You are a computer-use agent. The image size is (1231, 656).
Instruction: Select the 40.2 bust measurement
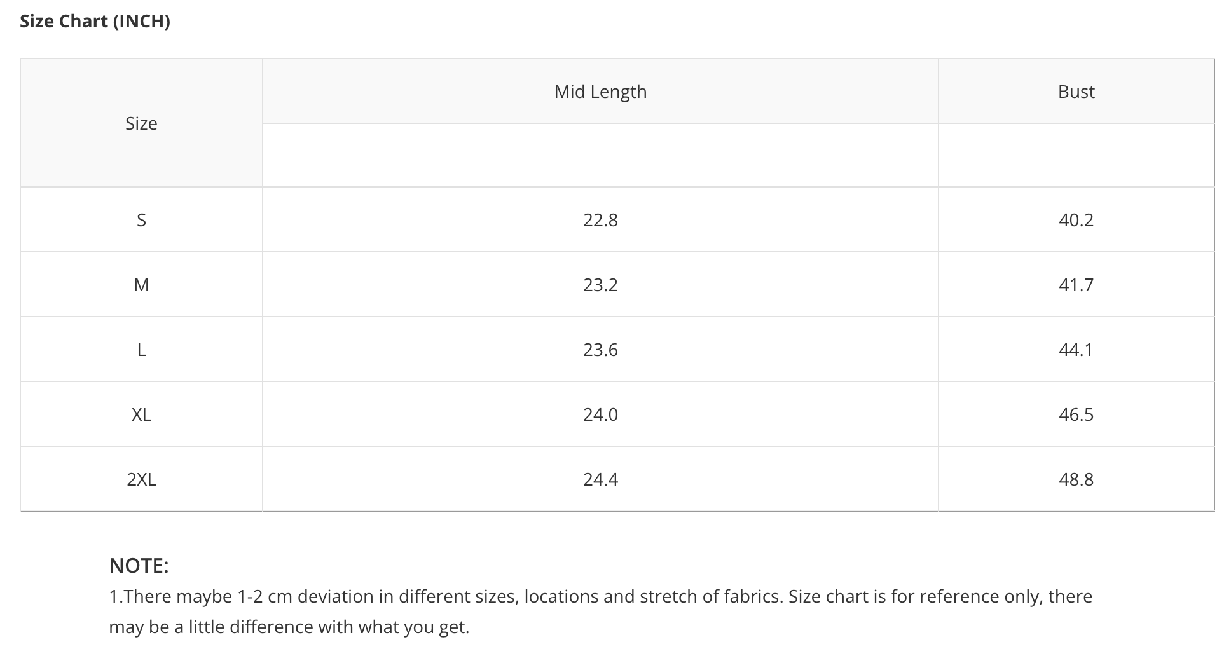click(x=1076, y=220)
